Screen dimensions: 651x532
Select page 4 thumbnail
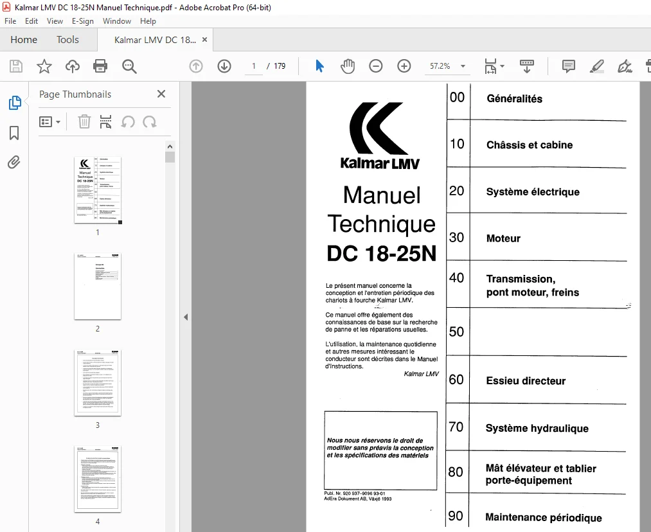coord(98,479)
